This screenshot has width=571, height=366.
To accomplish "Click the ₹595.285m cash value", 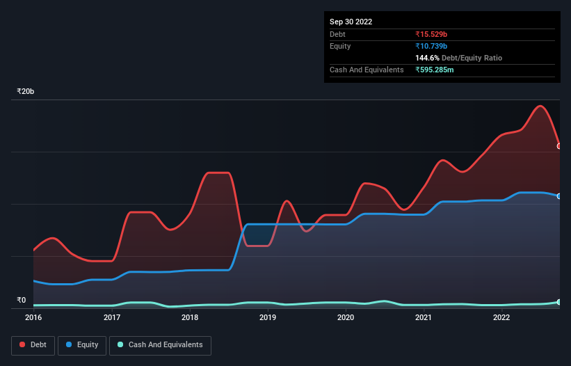I will (435, 70).
